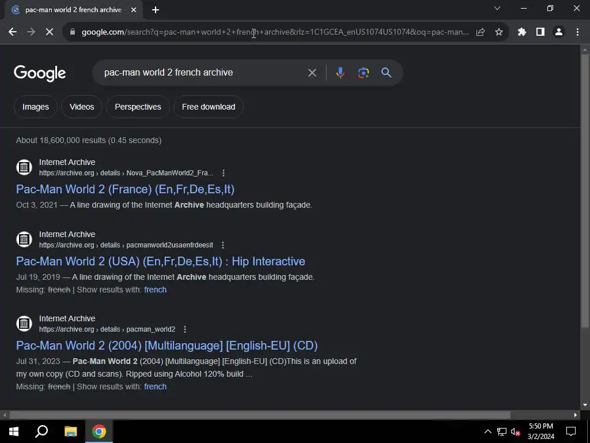Click the padlock site info icon

[x=73, y=32]
